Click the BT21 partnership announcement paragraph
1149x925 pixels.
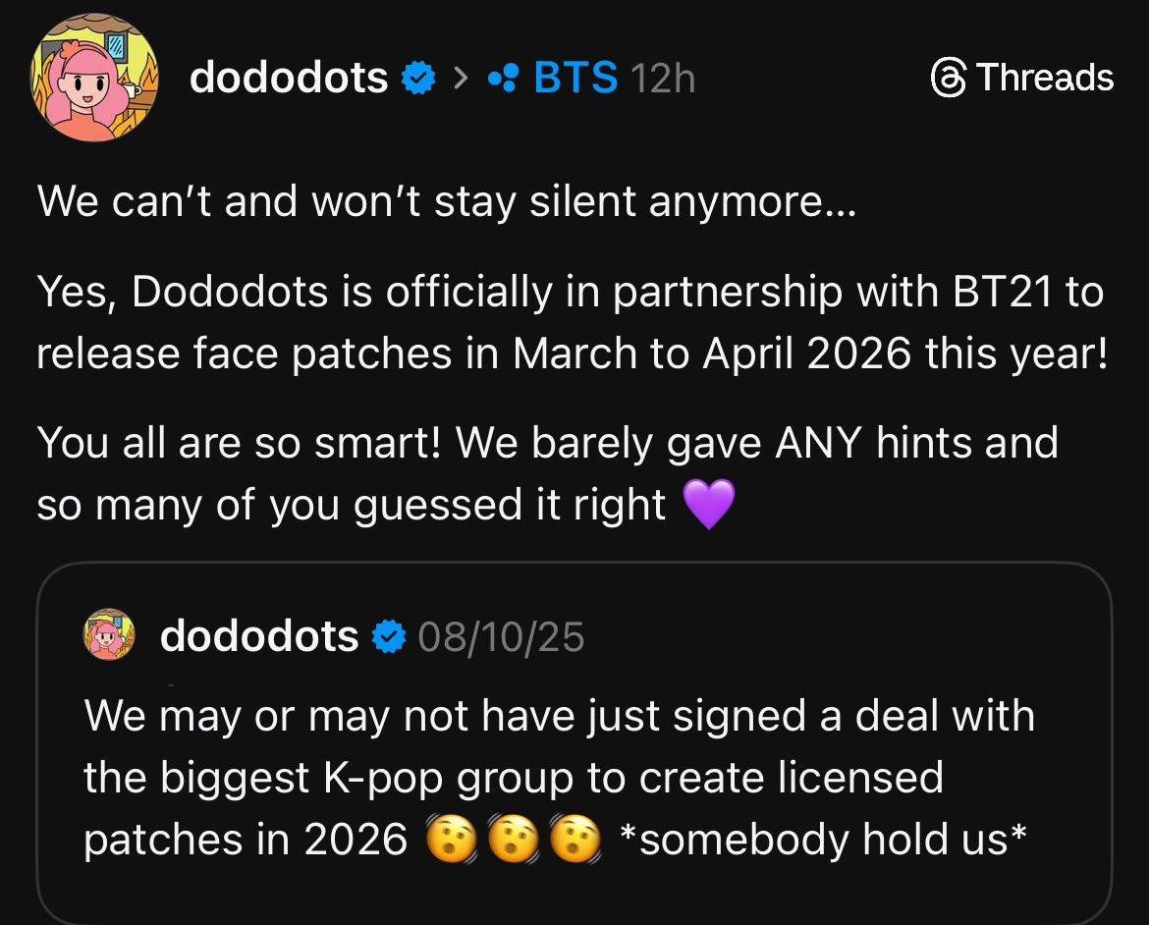(570, 322)
